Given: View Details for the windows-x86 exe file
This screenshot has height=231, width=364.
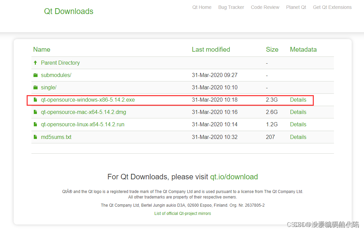Looking at the screenshot, I should pyautogui.click(x=298, y=100).
